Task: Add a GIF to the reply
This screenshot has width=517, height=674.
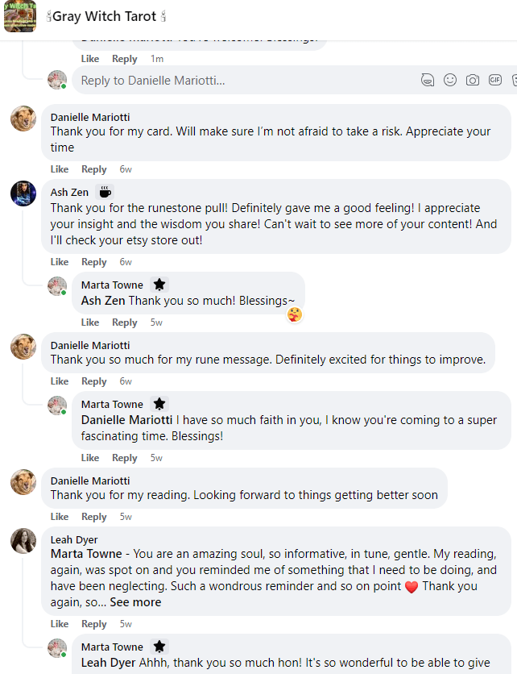Action: (495, 80)
